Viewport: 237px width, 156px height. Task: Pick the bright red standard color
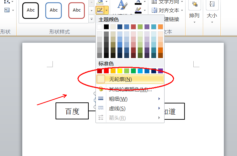pos(106,71)
